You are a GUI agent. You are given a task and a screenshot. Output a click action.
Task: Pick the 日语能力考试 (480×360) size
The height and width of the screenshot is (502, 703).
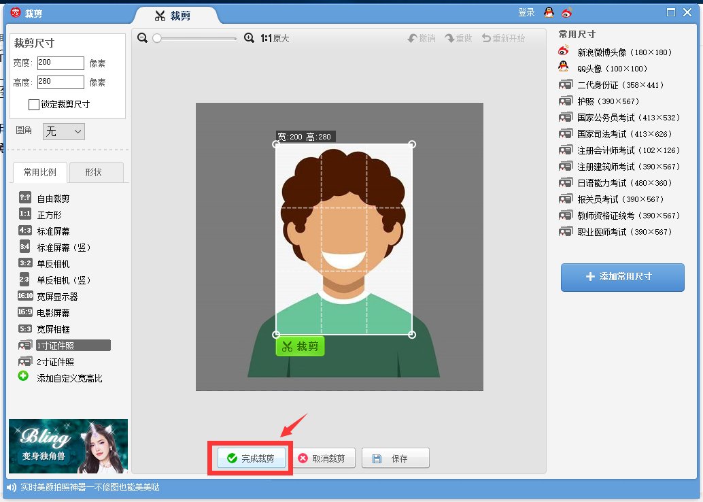[615, 182]
